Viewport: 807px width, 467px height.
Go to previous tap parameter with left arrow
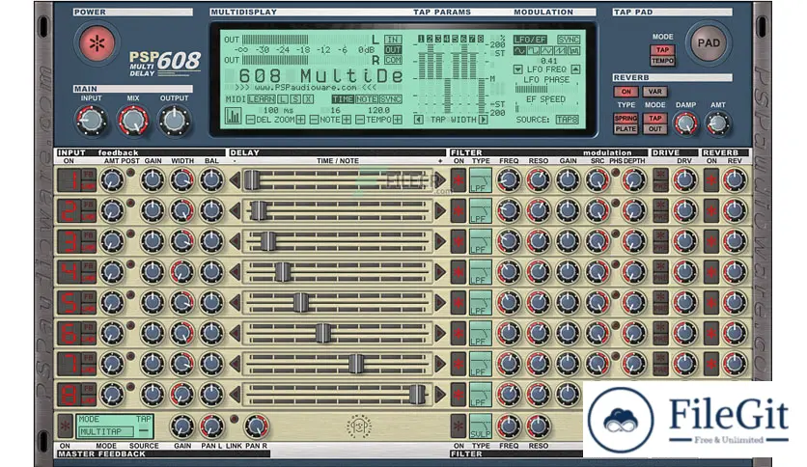click(x=419, y=120)
